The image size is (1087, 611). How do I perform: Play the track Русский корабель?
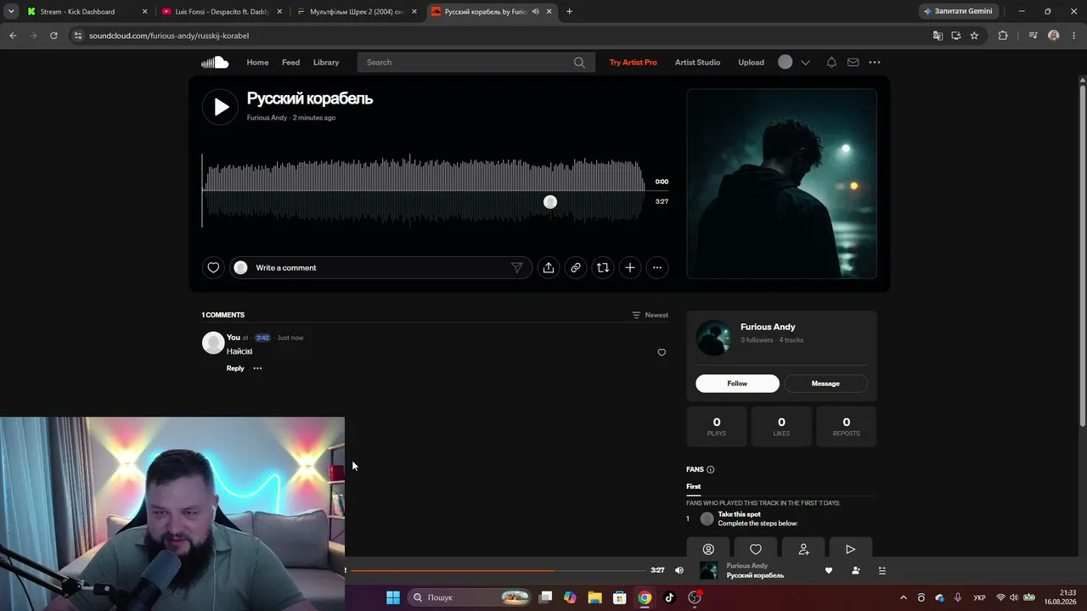(220, 107)
